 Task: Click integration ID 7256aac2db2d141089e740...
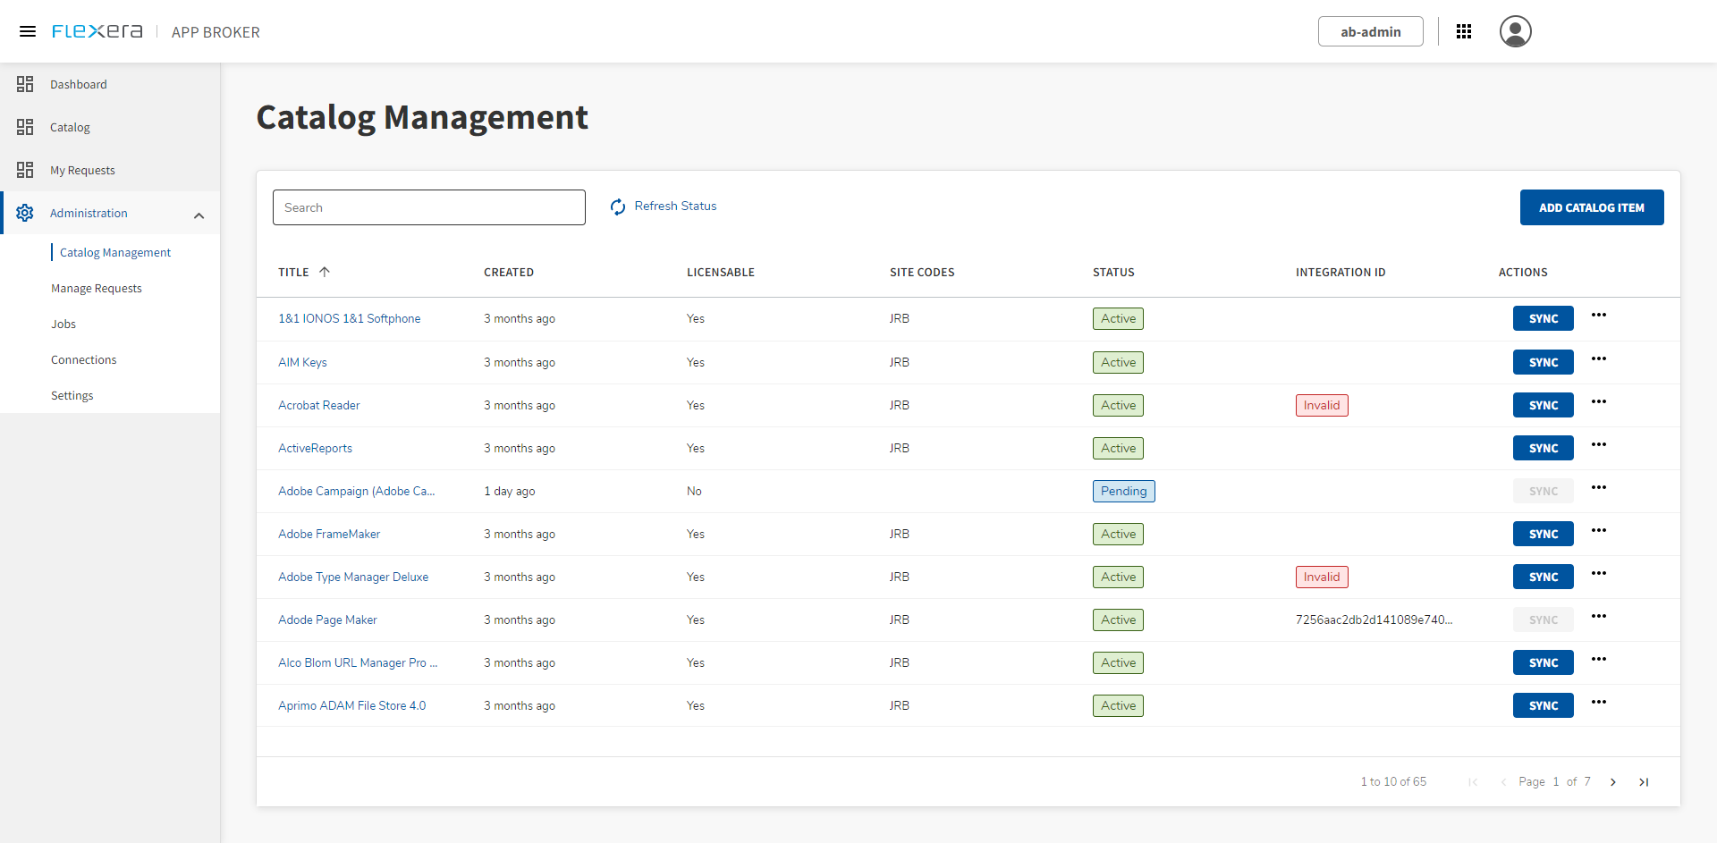(1374, 620)
